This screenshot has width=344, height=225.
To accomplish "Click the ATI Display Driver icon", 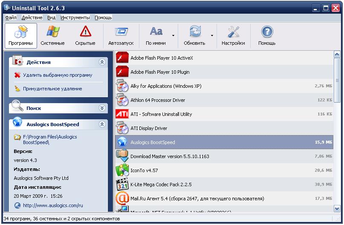I will point(122,128).
